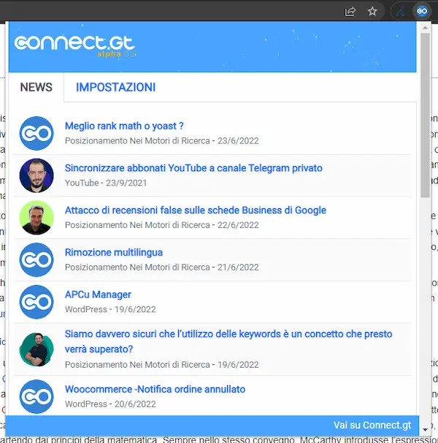Click the popup scrollbar up arrow
This screenshot has width=438, height=443.
pos(425,28)
